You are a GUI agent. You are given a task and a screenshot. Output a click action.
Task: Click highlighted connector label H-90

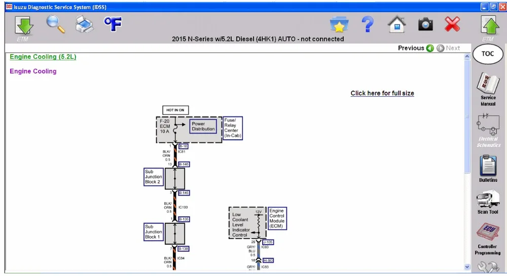[x=268, y=260]
